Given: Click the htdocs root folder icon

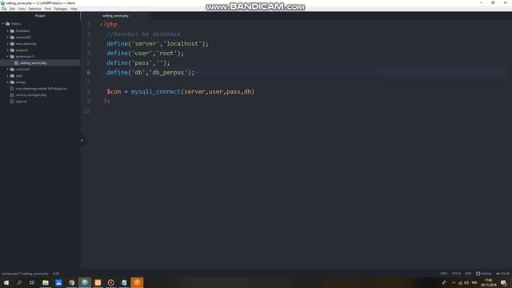Looking at the screenshot, I should pos(8,24).
